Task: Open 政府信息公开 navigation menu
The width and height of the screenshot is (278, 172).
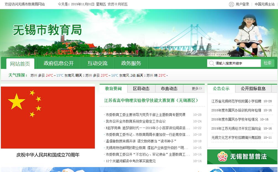Action: click(59, 63)
